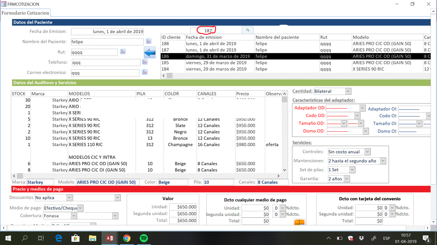The width and height of the screenshot is (437, 245).
Task: Open Google Chrome from taskbar
Action: 127,238
